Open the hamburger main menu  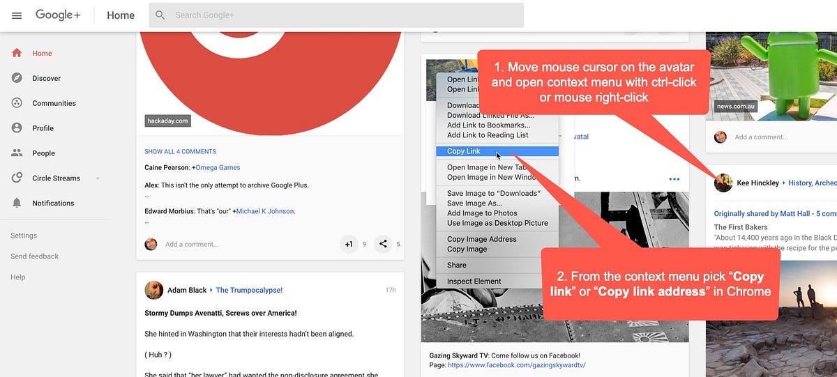17,15
